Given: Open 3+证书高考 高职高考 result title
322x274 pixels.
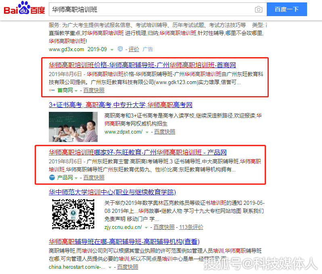Looking at the screenshot, I should (121, 105).
